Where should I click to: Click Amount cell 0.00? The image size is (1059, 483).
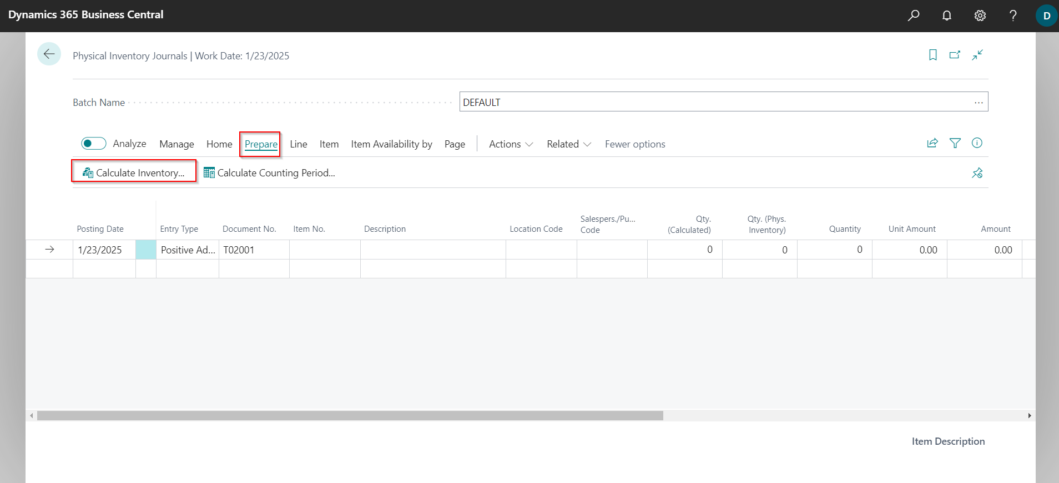coord(985,250)
